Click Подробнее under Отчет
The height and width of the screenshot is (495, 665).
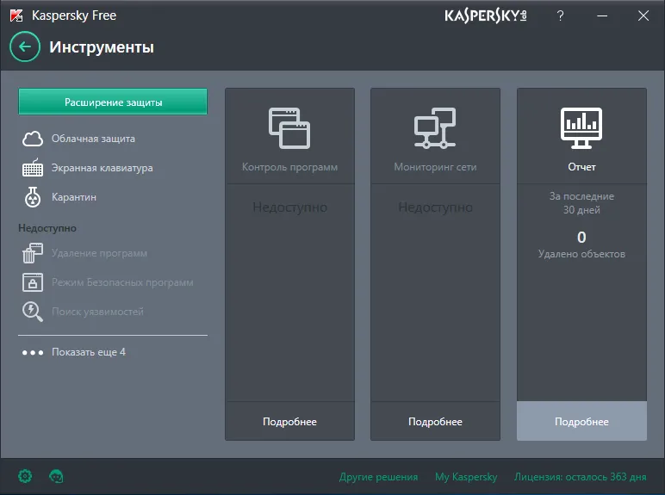(x=581, y=421)
